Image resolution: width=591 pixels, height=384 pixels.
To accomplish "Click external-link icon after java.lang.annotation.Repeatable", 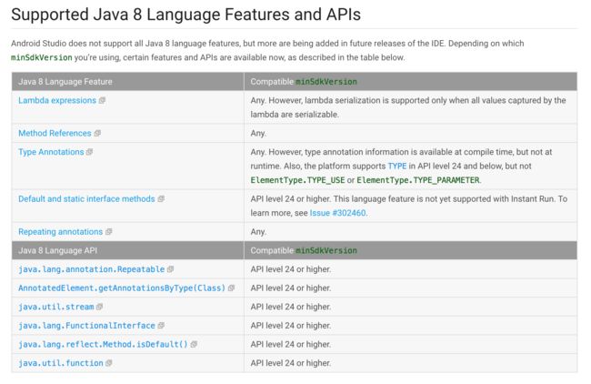I will [x=170, y=269].
